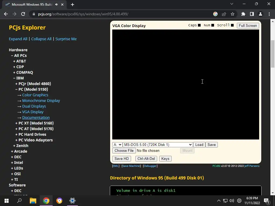
Task: Open the MS-DOS 5.00 disk dropdown
Action: point(158,145)
